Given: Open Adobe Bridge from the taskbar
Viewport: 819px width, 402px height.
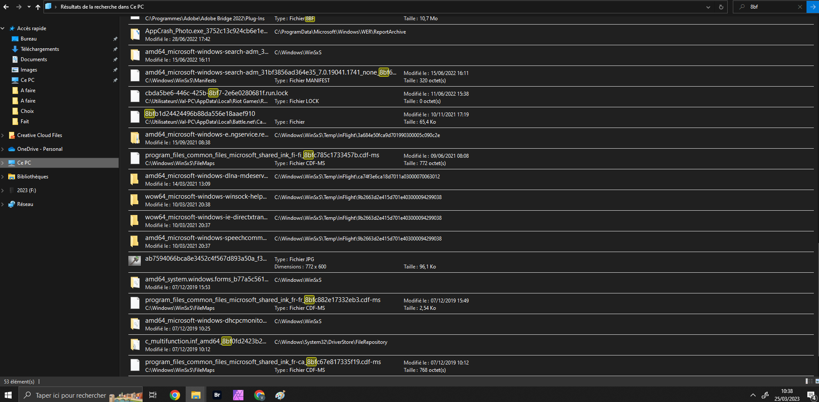Looking at the screenshot, I should click(217, 395).
